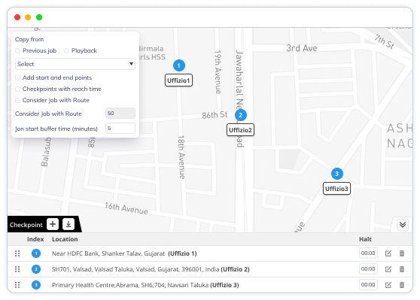Enable Checkpoints with reach time
The height and width of the screenshot is (300, 420).
pos(17,89)
